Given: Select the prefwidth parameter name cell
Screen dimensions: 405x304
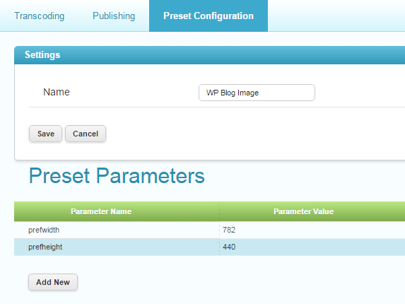Looking at the screenshot, I should [x=117, y=230].
